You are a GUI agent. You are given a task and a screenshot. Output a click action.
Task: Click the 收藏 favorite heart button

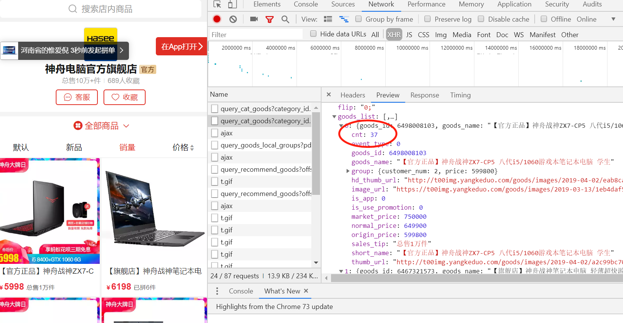click(x=124, y=97)
